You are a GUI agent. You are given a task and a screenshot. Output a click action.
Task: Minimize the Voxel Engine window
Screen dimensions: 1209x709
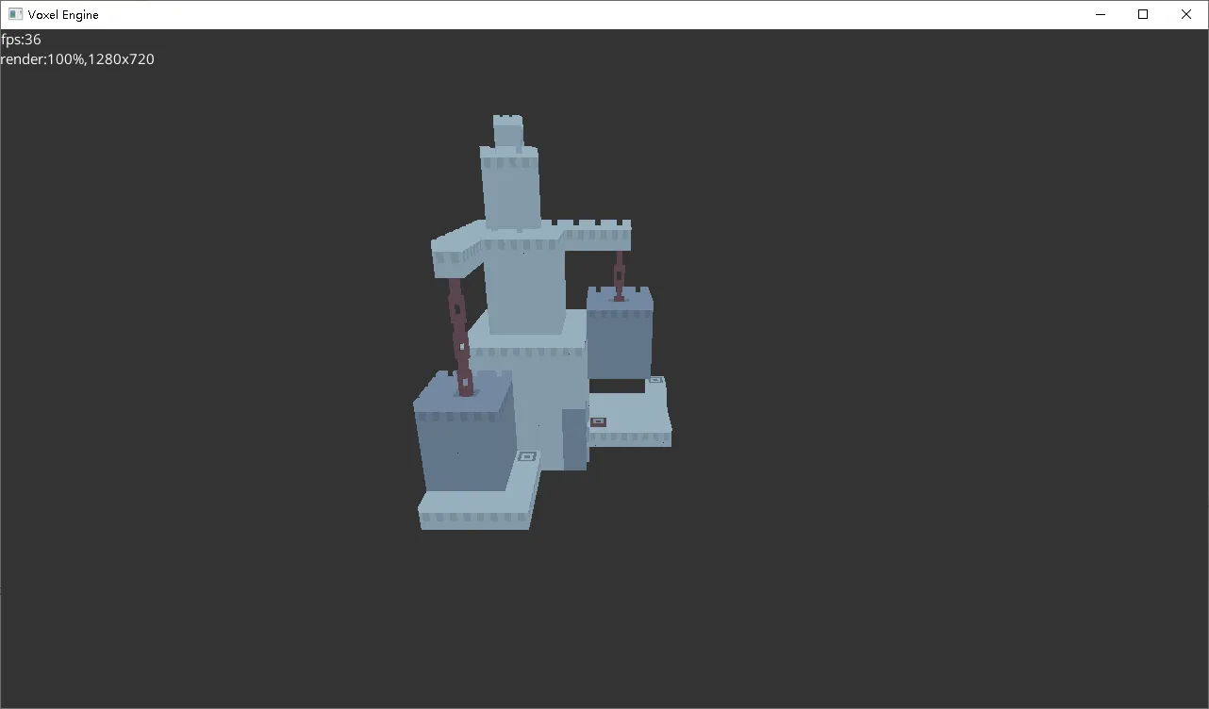tap(1100, 14)
